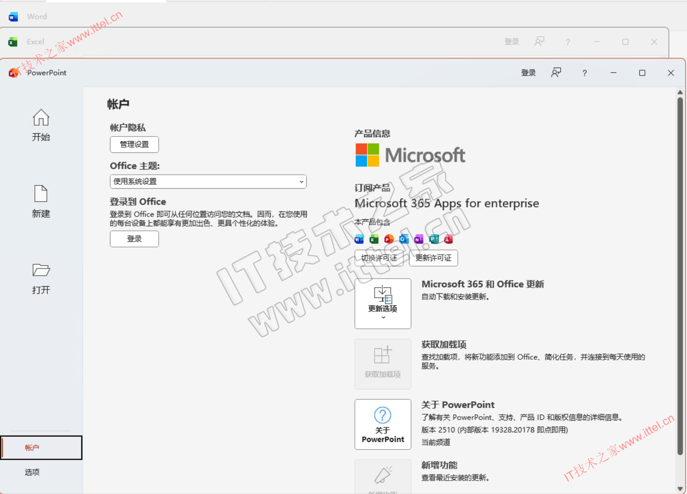Open the Home (开始) page icon
The width and height of the screenshot is (687, 494).
(41, 118)
